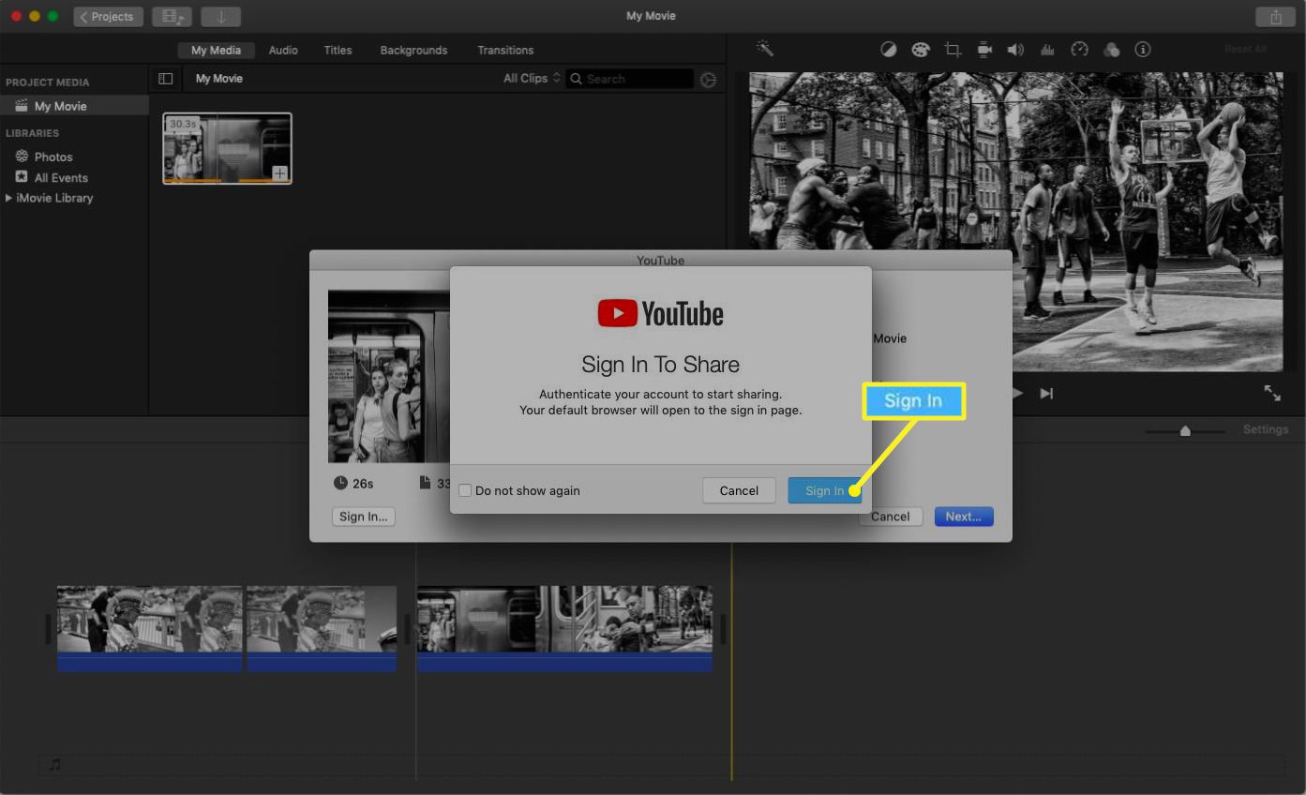Select the subway clip in timeline
This screenshot has height=795, width=1306.
[x=564, y=628]
